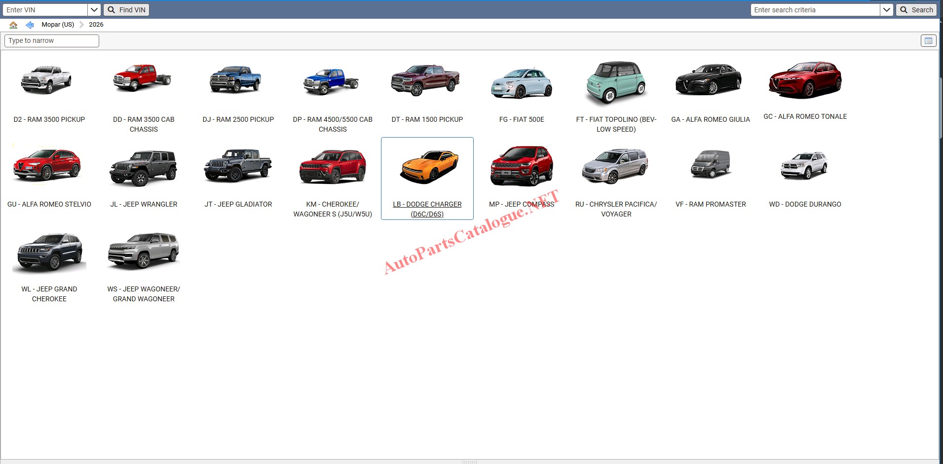943x464 pixels.
Task: Focus the Enter VIN input field
Action: click(45, 10)
